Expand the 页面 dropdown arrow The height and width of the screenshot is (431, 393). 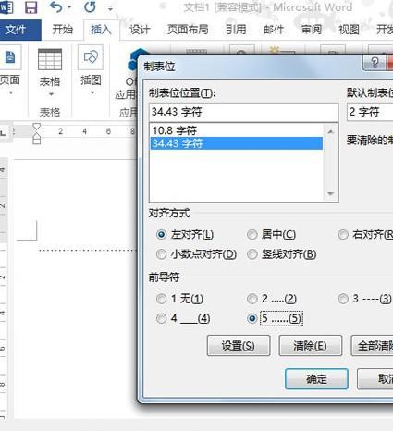[x=11, y=92]
